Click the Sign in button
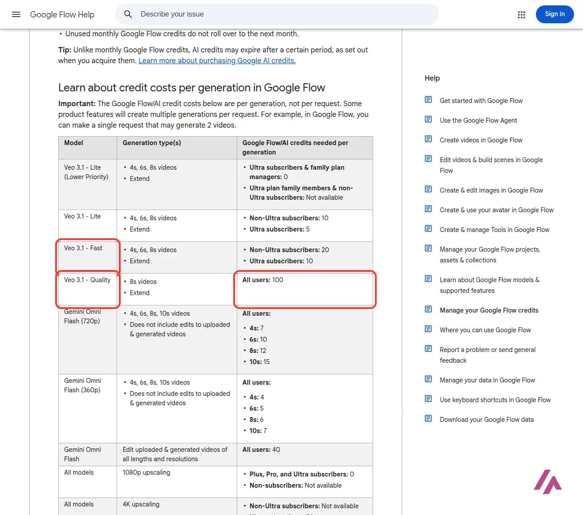583x515 pixels. point(555,14)
